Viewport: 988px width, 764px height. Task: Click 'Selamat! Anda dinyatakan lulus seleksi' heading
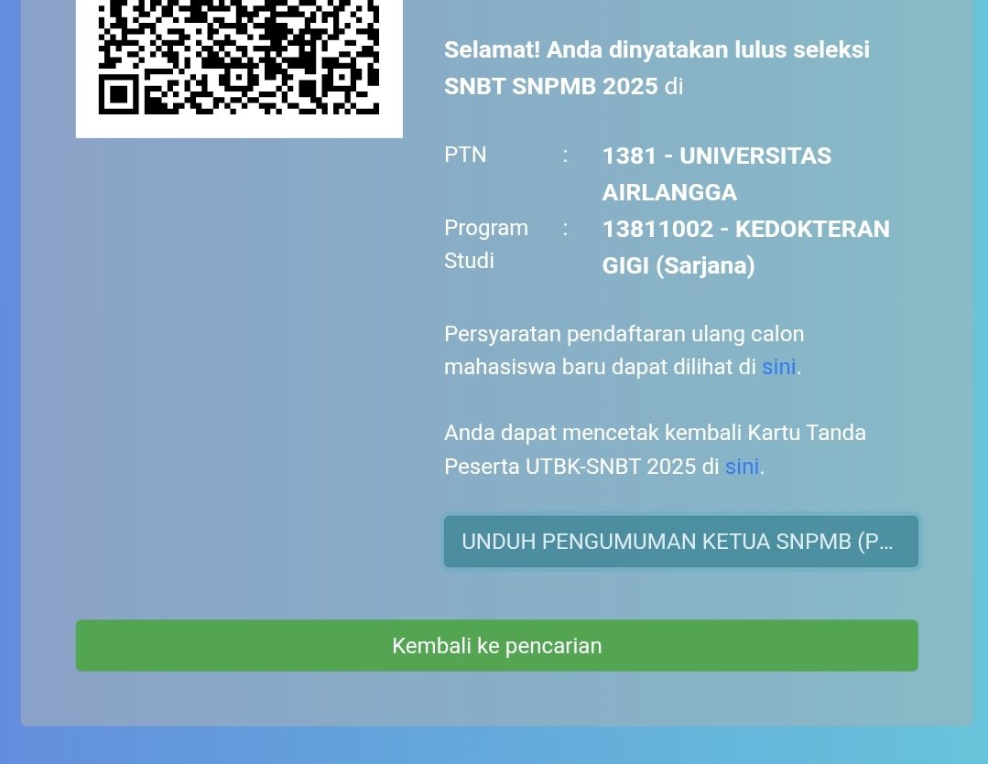click(x=657, y=49)
